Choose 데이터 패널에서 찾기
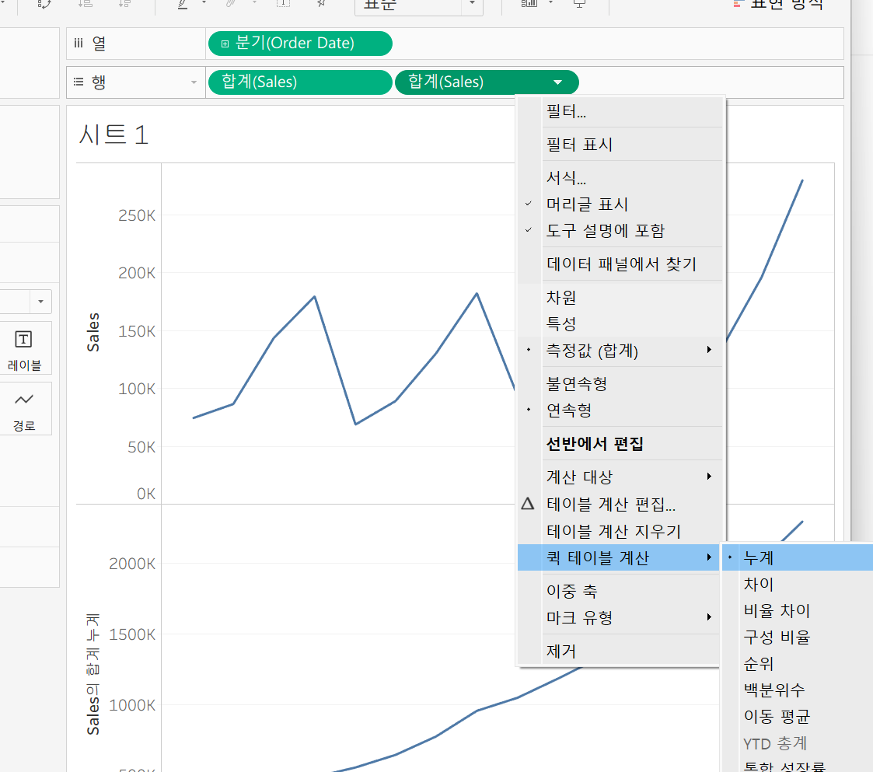This screenshot has height=772, width=873. (620, 264)
